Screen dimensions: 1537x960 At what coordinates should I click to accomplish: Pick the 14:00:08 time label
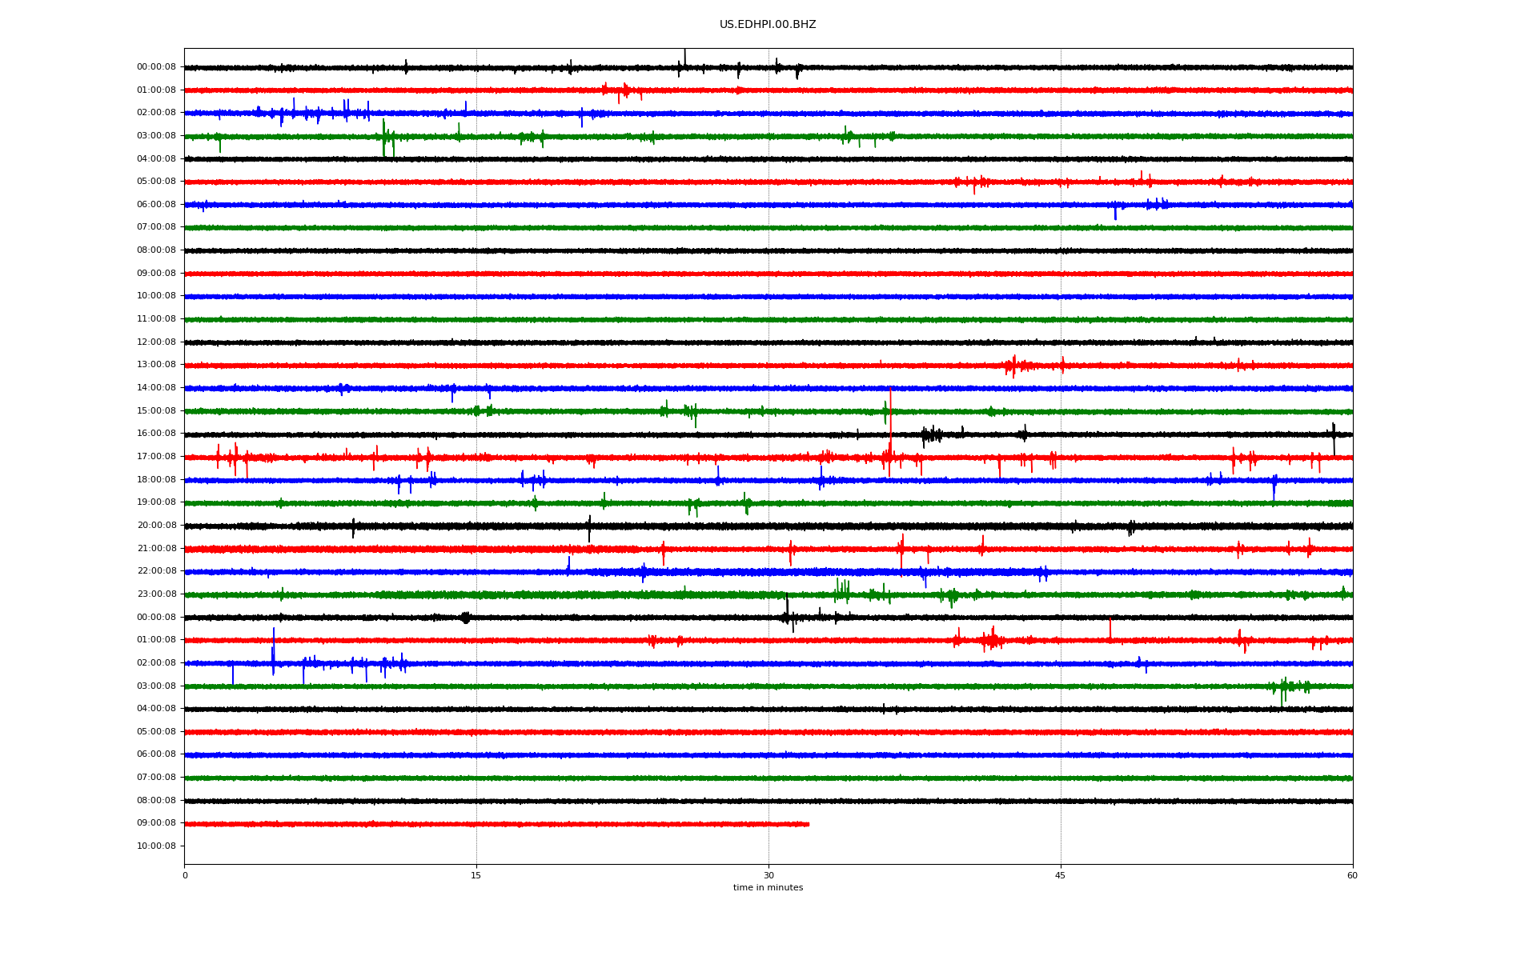coord(156,388)
